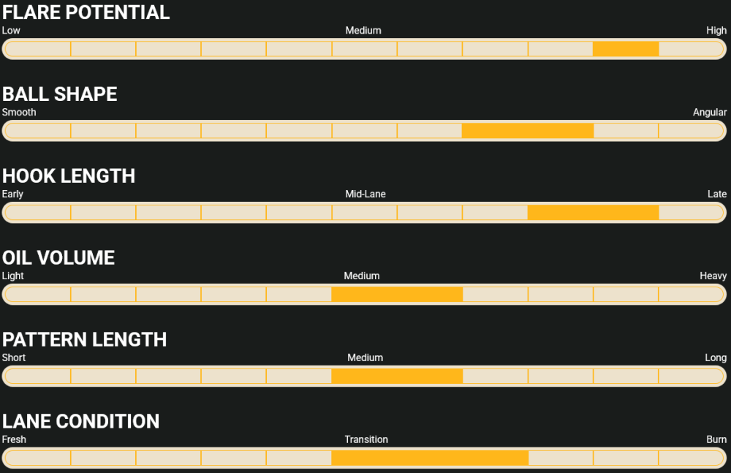Select the highlighted Hook Length range
Image resolution: width=731 pixels, height=473 pixels.
pos(593,213)
